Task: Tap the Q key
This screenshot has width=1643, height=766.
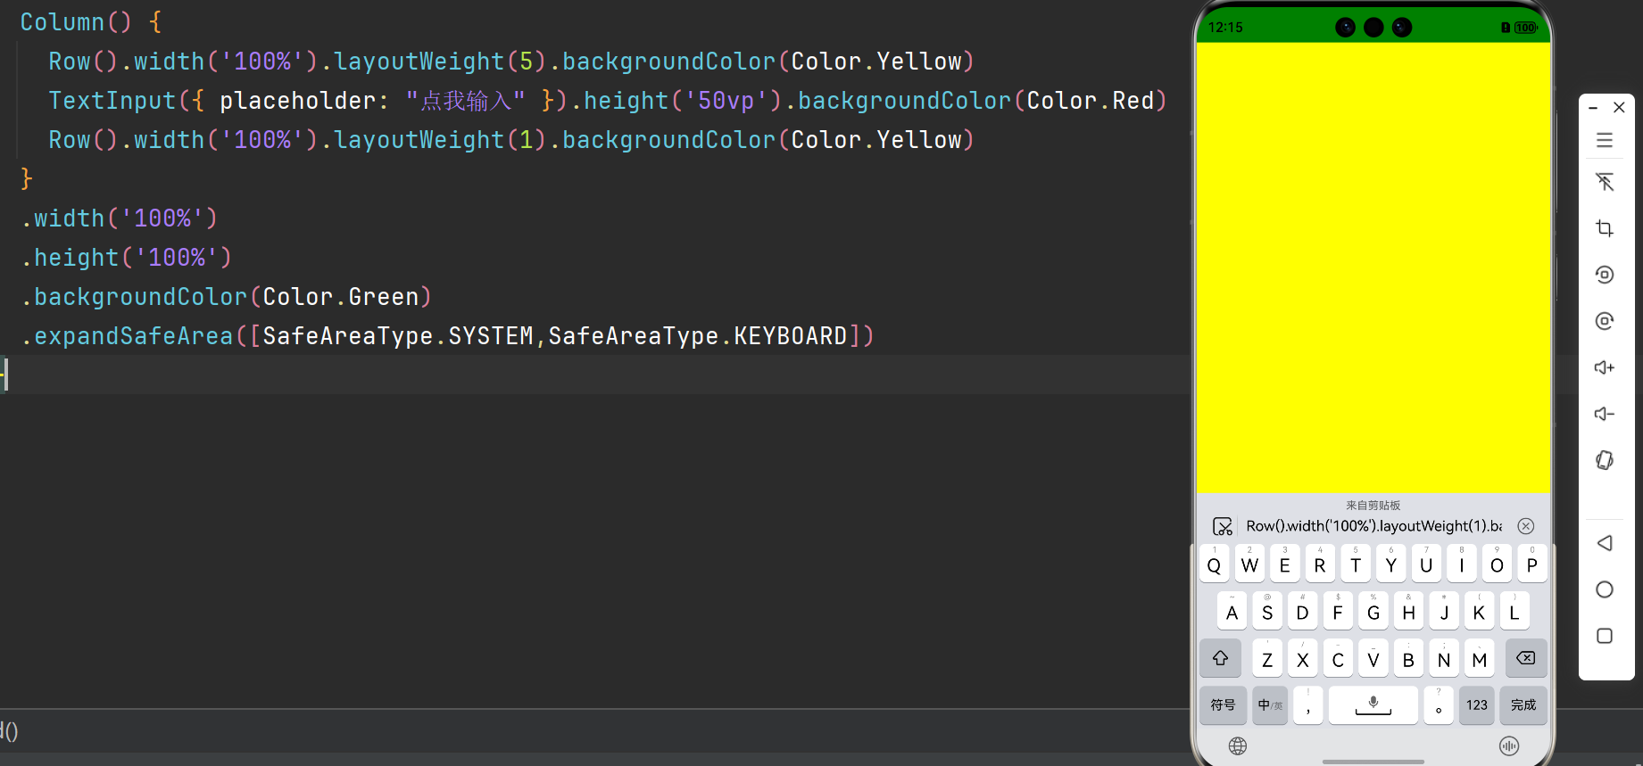Action: click(1215, 564)
